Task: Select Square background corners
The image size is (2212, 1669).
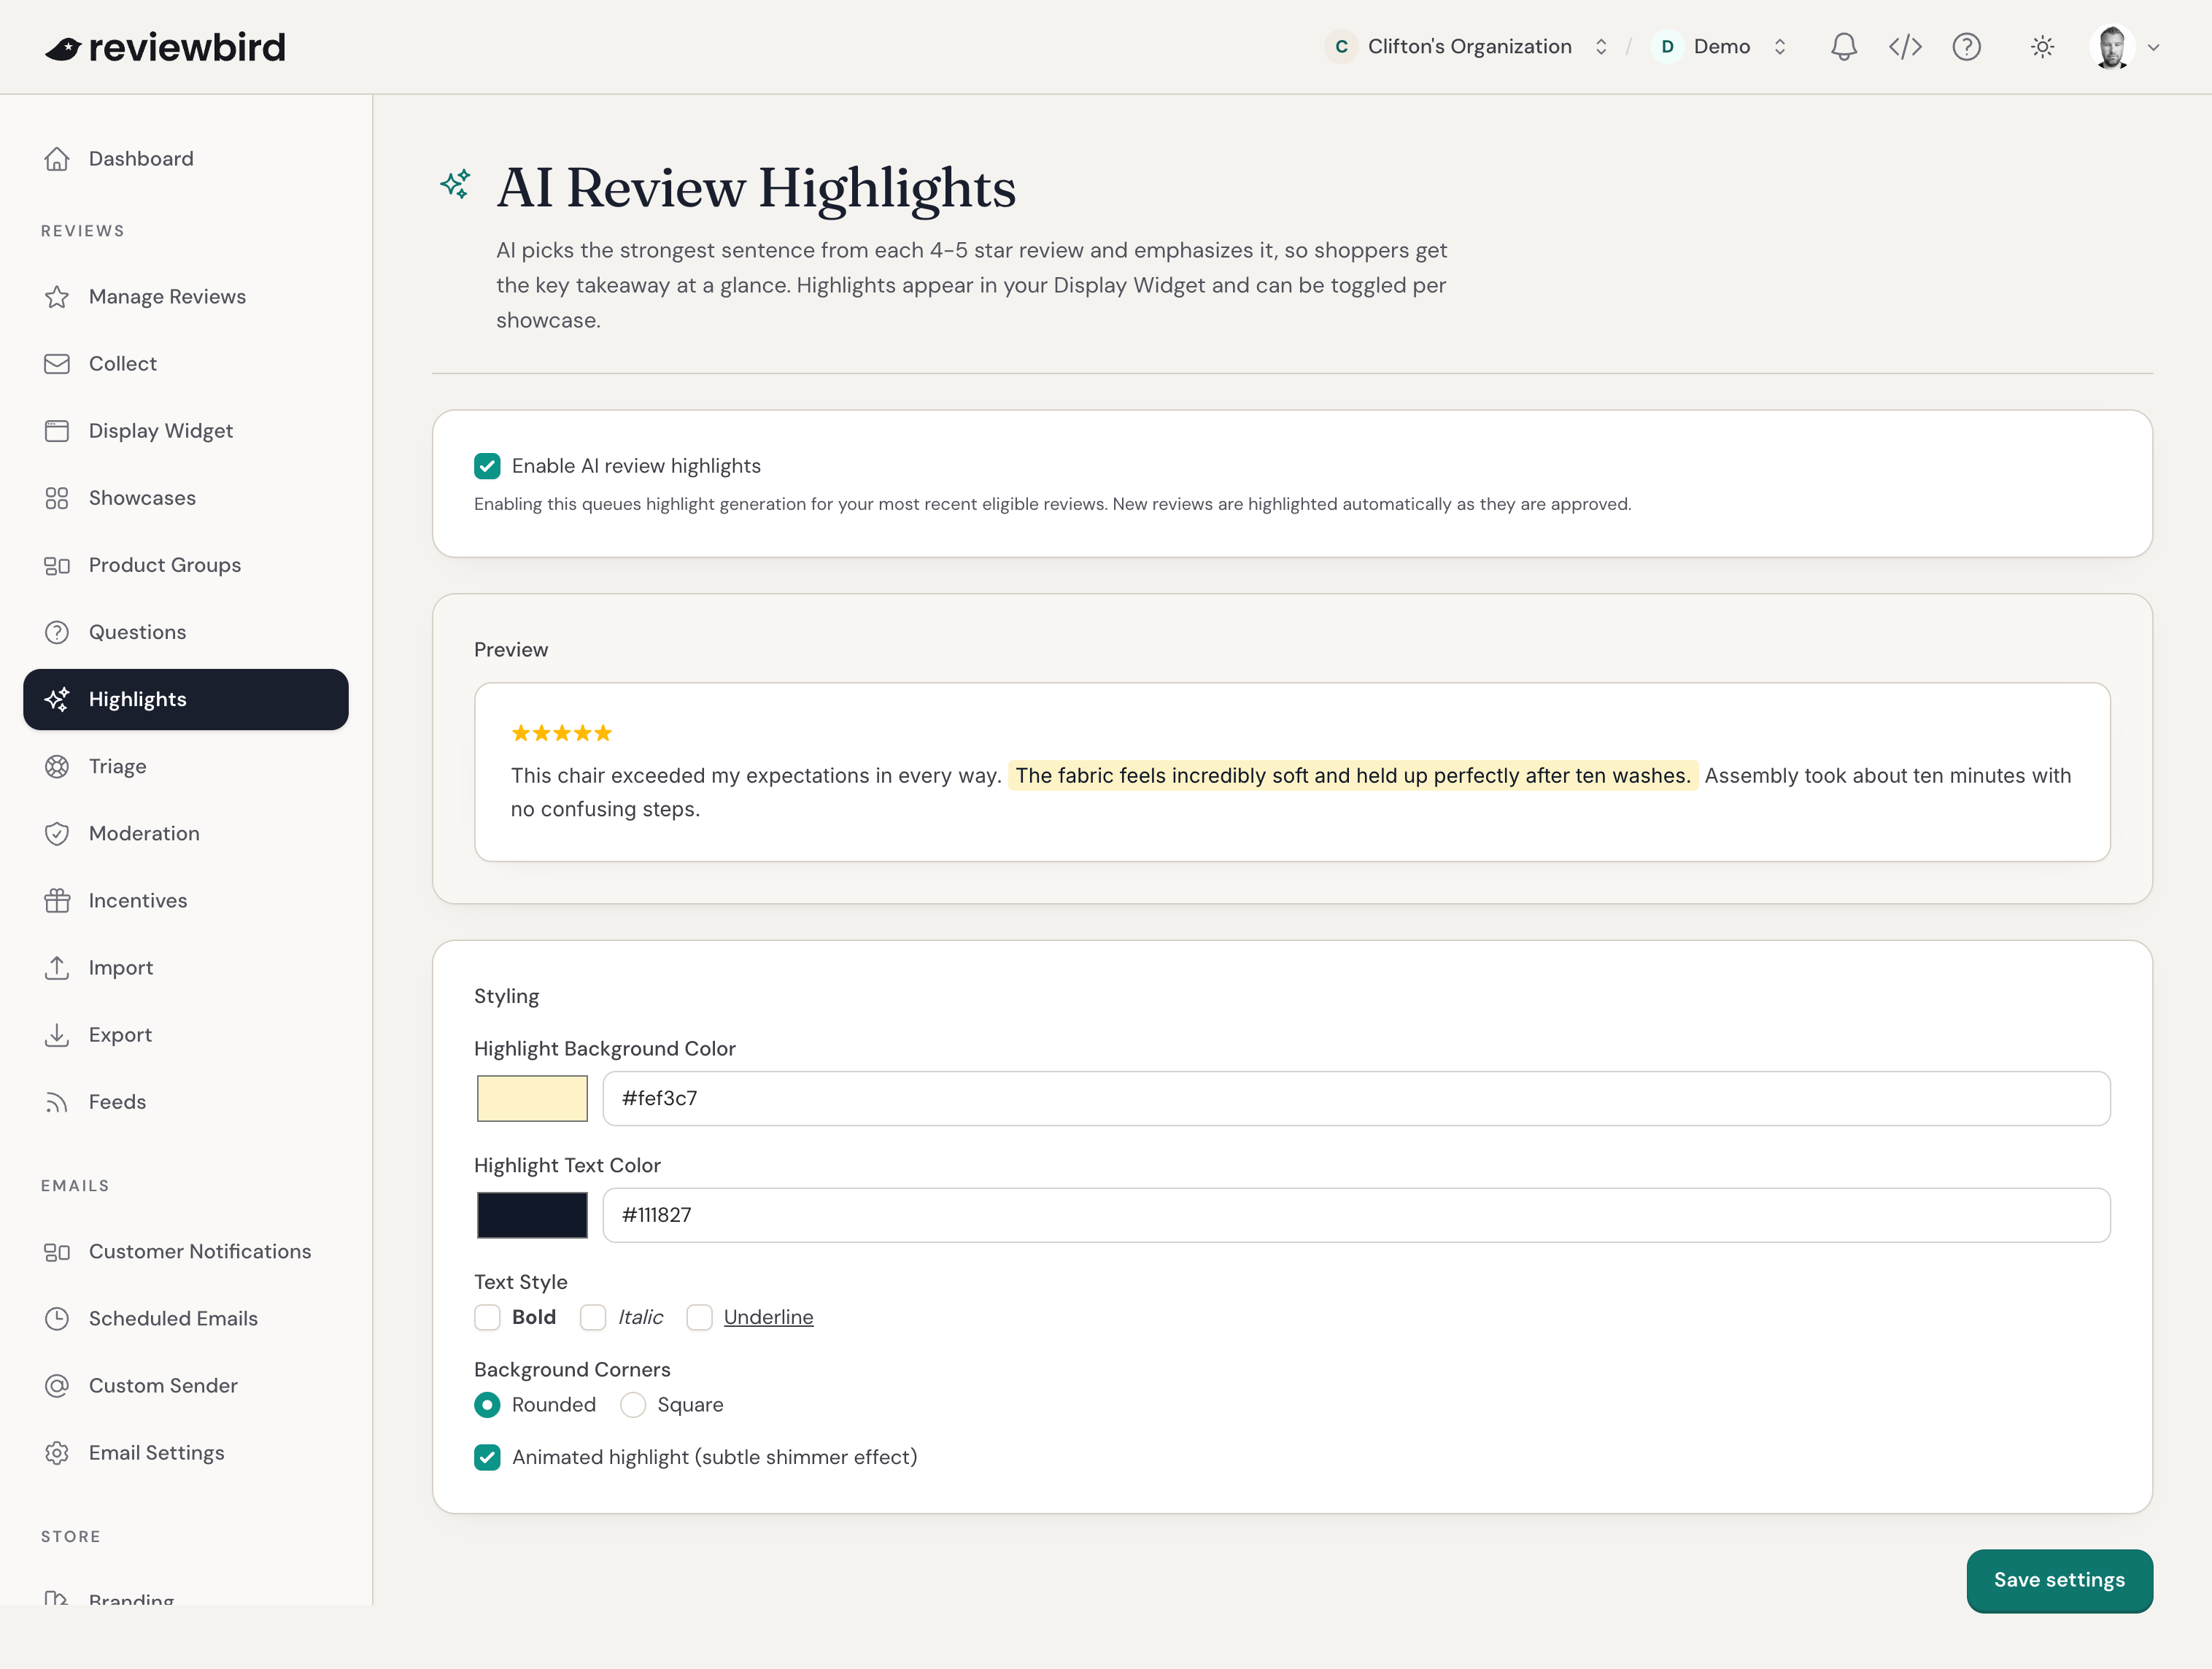Action: pos(633,1405)
